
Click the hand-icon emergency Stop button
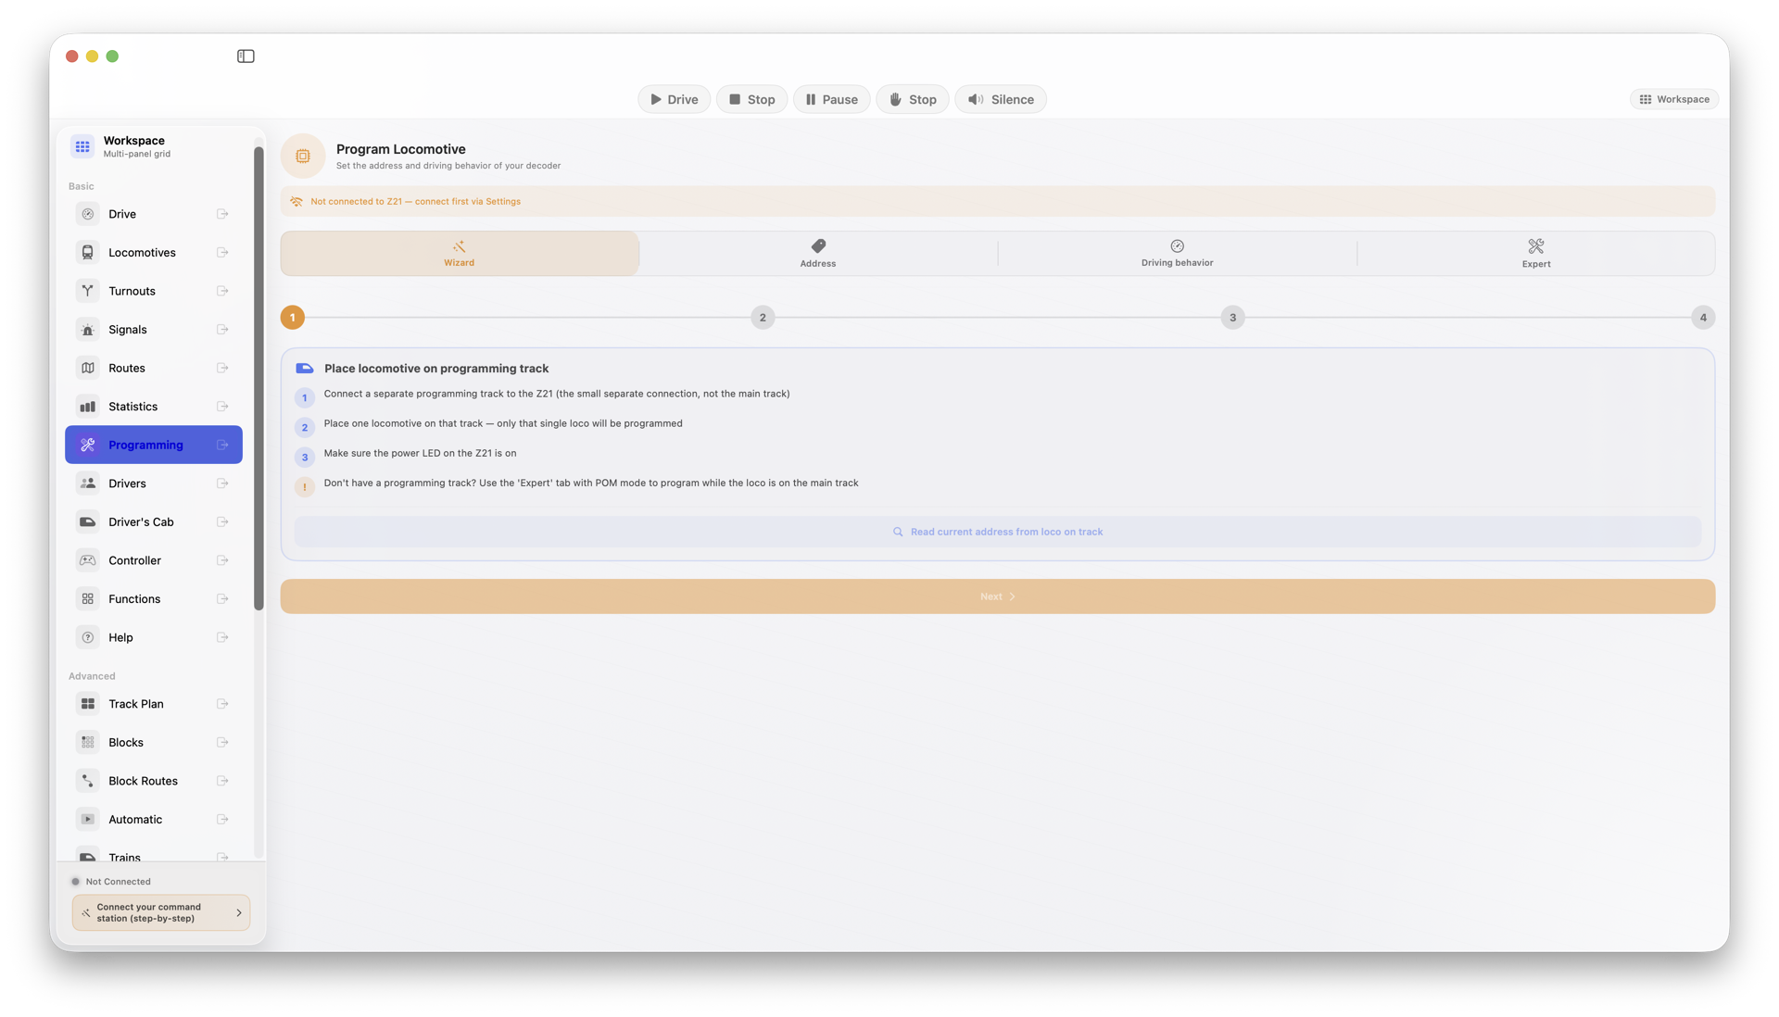tap(913, 99)
